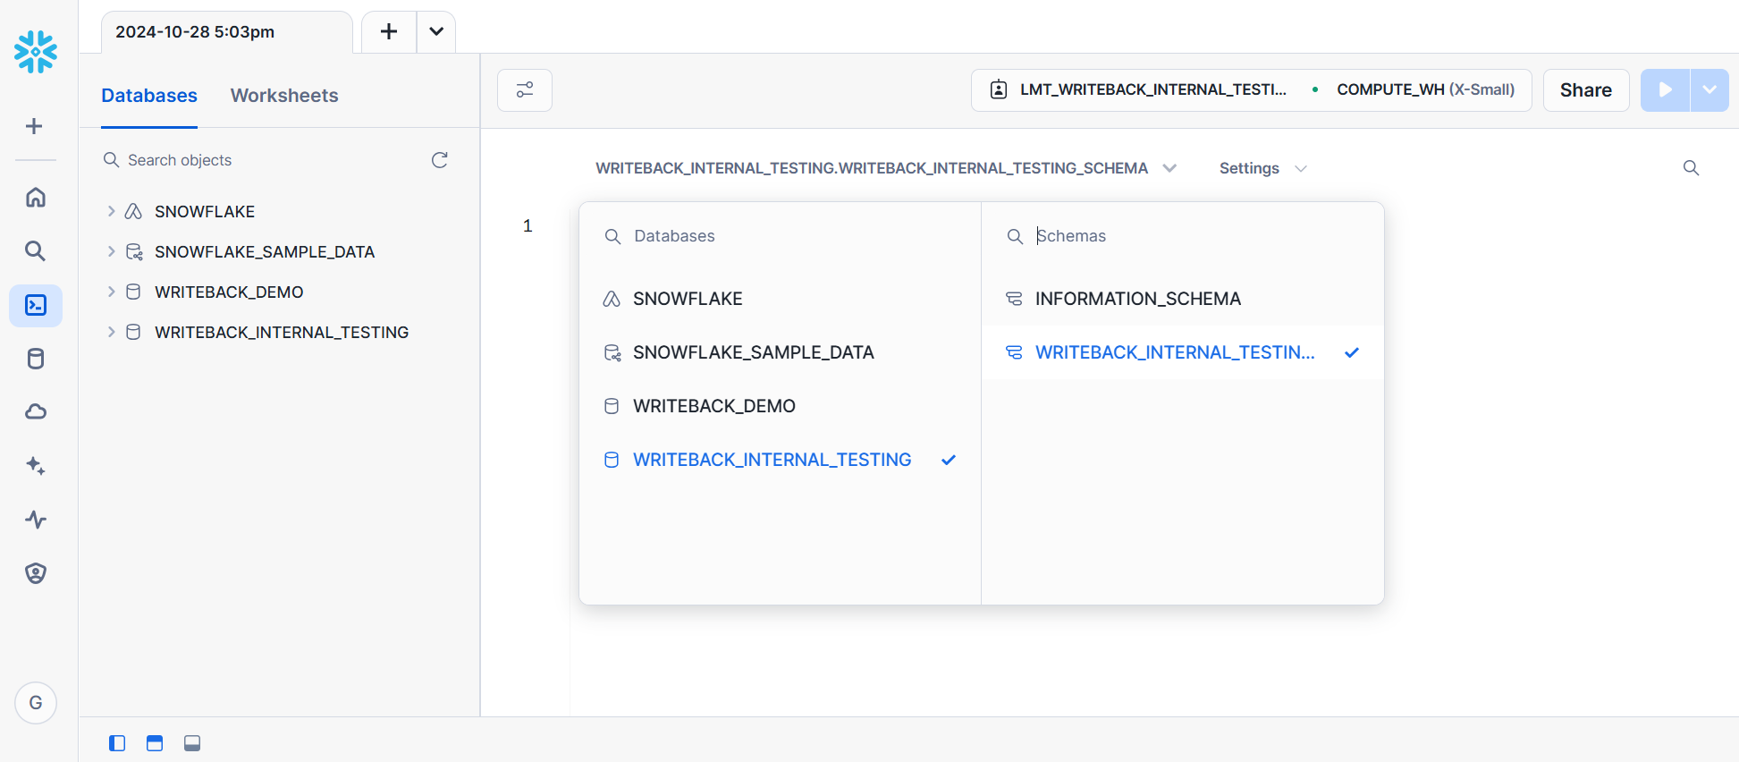Switch to the Worksheets tab
The height and width of the screenshot is (762, 1739).
[284, 96]
